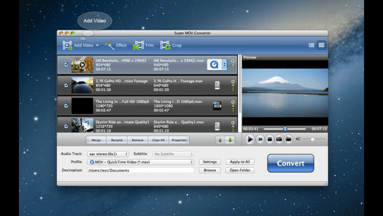The height and width of the screenshot is (216, 383).
Task: Uncheck The Living In Full HD checkbox
Action: tap(66, 106)
